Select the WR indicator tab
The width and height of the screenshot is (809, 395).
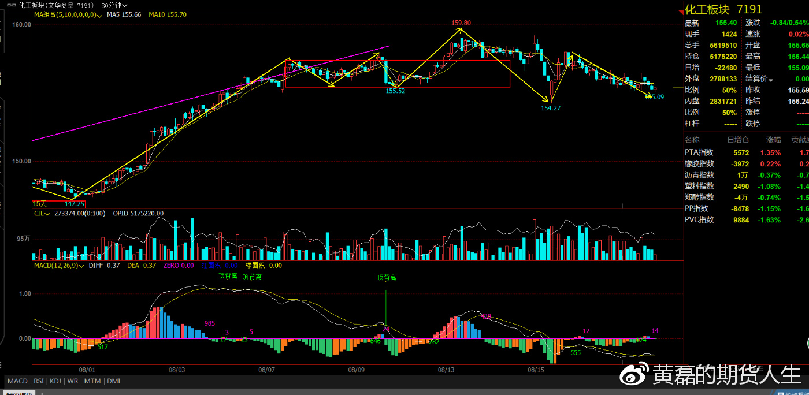[73, 381]
